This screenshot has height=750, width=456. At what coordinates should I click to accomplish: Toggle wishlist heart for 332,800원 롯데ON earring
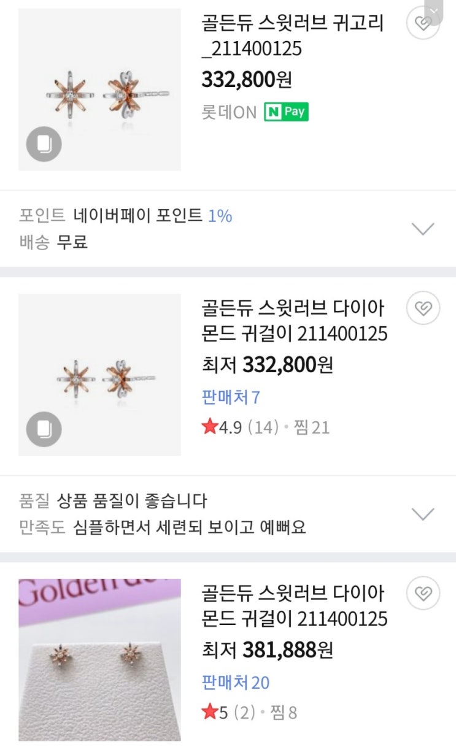[x=422, y=24]
